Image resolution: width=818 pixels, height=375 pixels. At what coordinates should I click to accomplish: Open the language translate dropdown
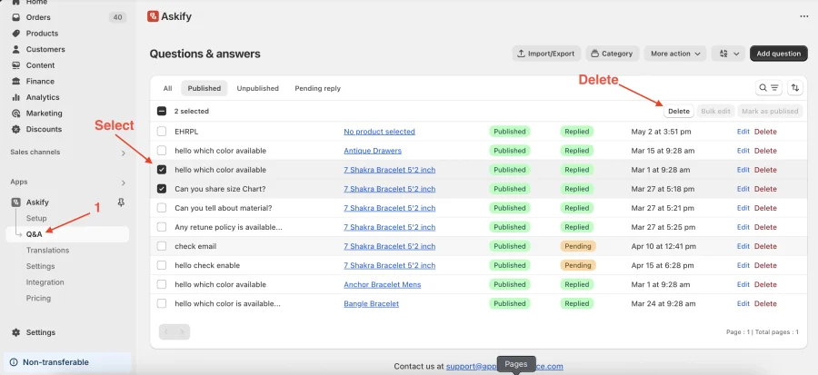[x=728, y=54]
